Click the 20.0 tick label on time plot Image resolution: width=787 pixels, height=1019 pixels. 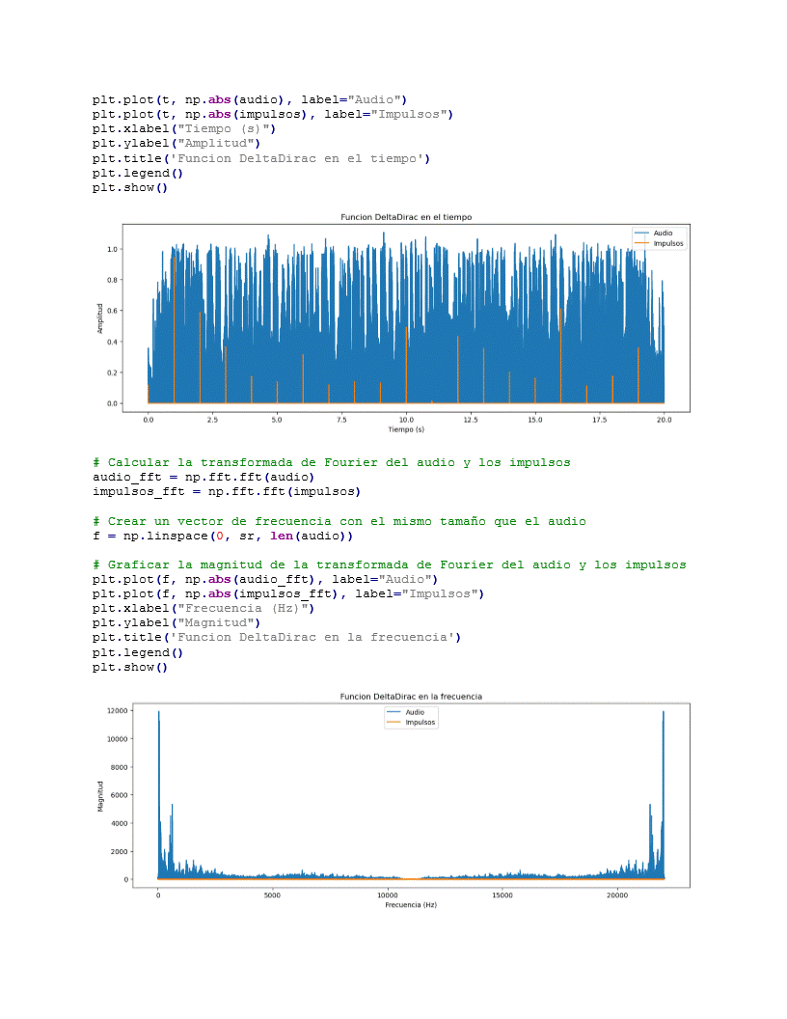pos(665,420)
